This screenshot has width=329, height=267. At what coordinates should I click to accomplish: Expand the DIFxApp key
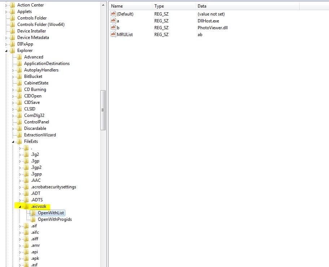pyautogui.click(x=6, y=44)
